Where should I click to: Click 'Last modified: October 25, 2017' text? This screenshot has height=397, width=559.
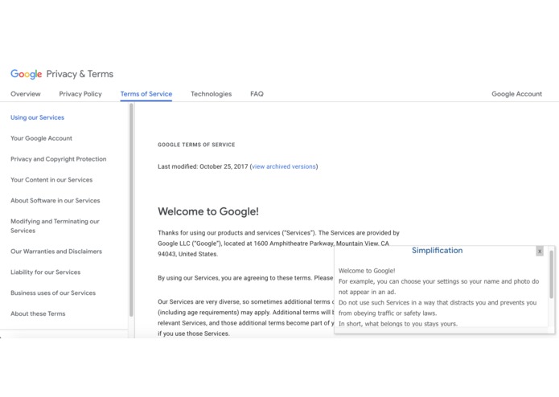click(x=203, y=166)
